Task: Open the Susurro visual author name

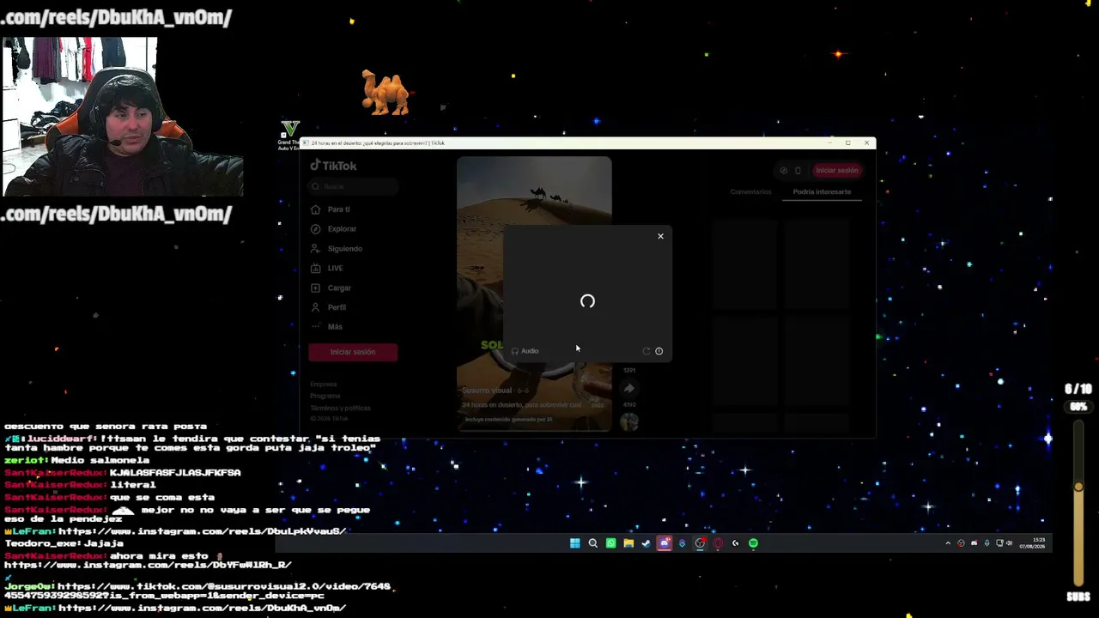Action: 487,391
